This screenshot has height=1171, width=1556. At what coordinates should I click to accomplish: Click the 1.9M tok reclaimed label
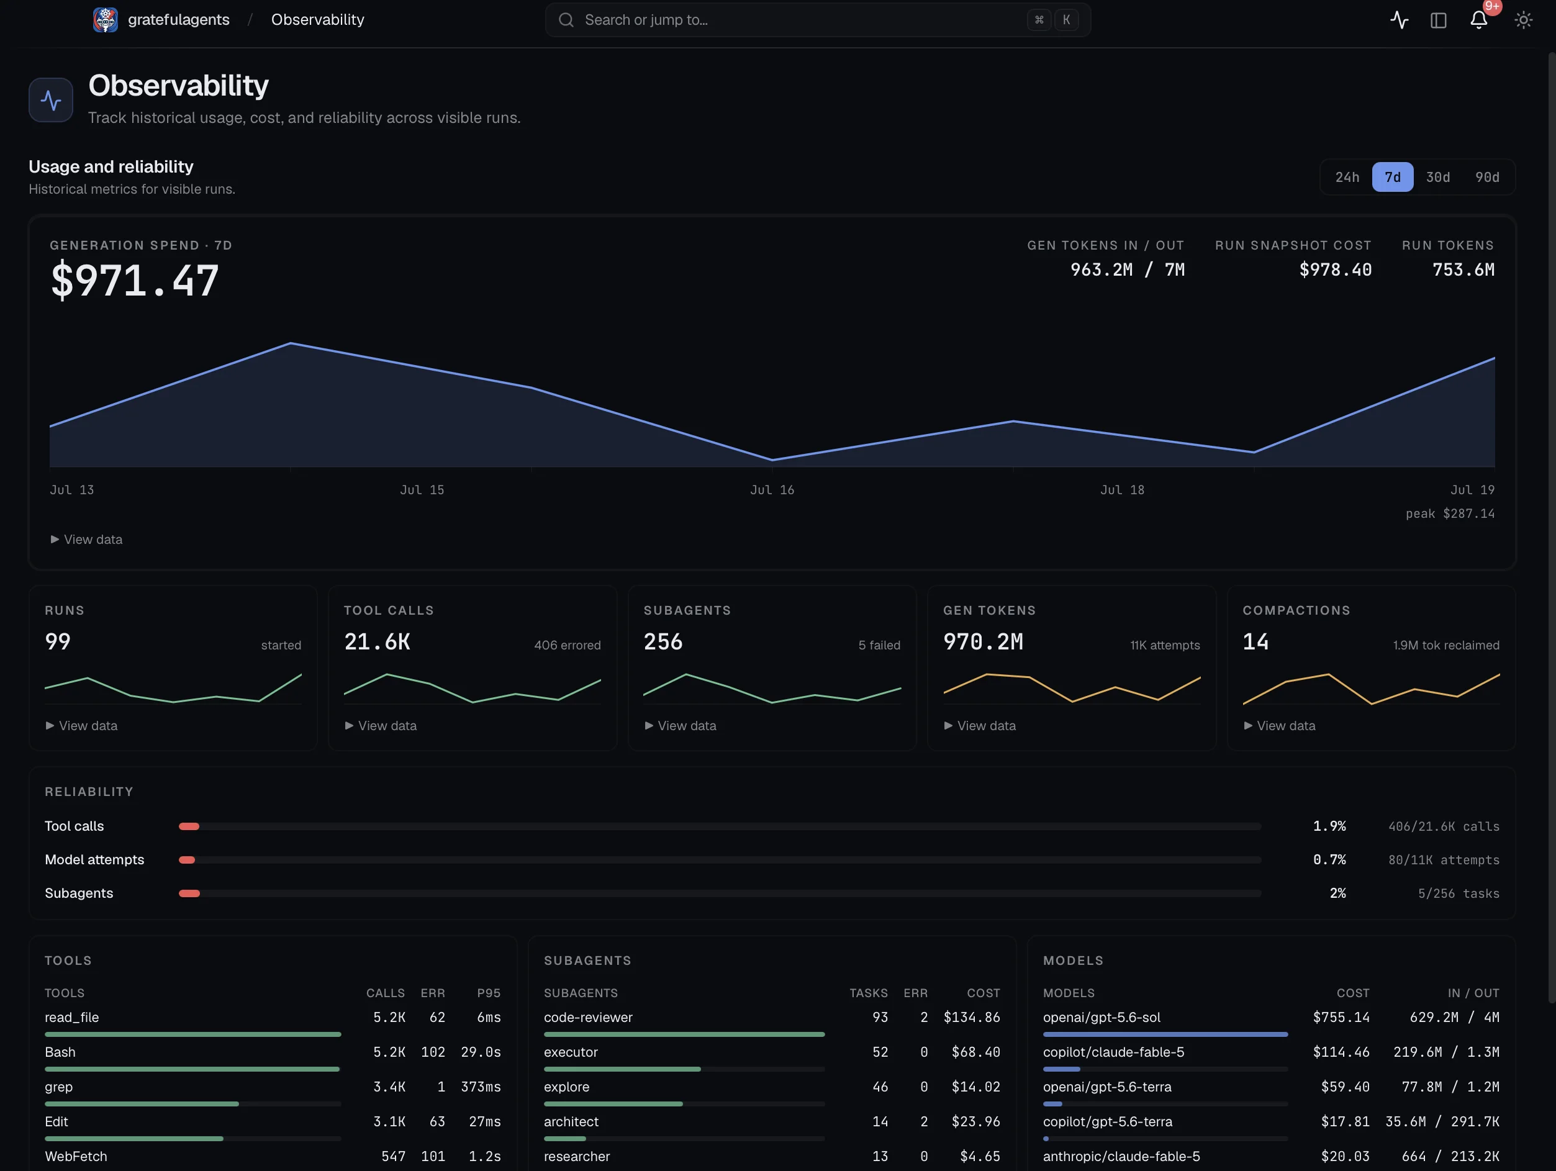point(1445,645)
